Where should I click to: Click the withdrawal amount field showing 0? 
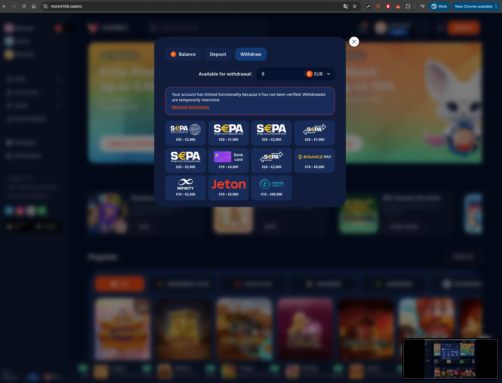click(x=280, y=74)
